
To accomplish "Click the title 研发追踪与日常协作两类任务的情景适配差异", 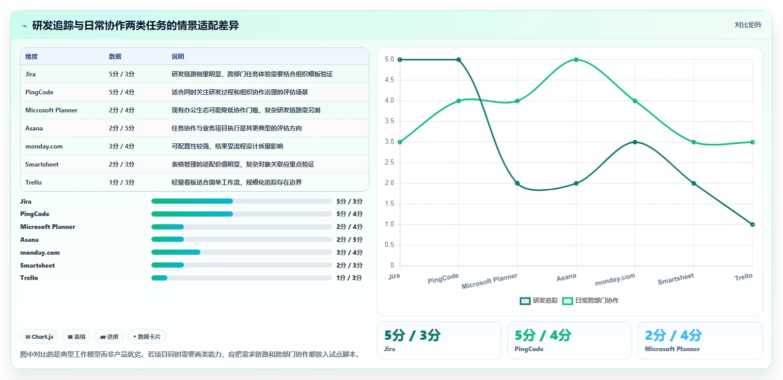I will point(136,26).
